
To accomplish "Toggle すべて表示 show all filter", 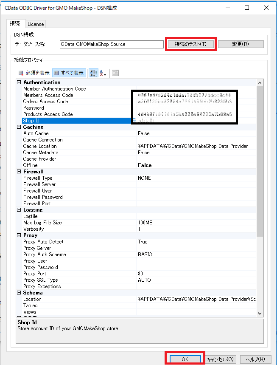I will pos(69,73).
